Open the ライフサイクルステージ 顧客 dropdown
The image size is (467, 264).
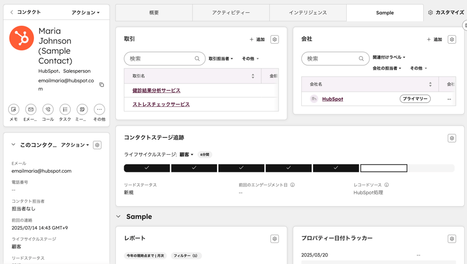(186, 155)
